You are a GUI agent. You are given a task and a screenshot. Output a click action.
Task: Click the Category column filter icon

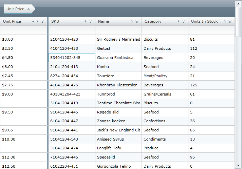(183, 21)
